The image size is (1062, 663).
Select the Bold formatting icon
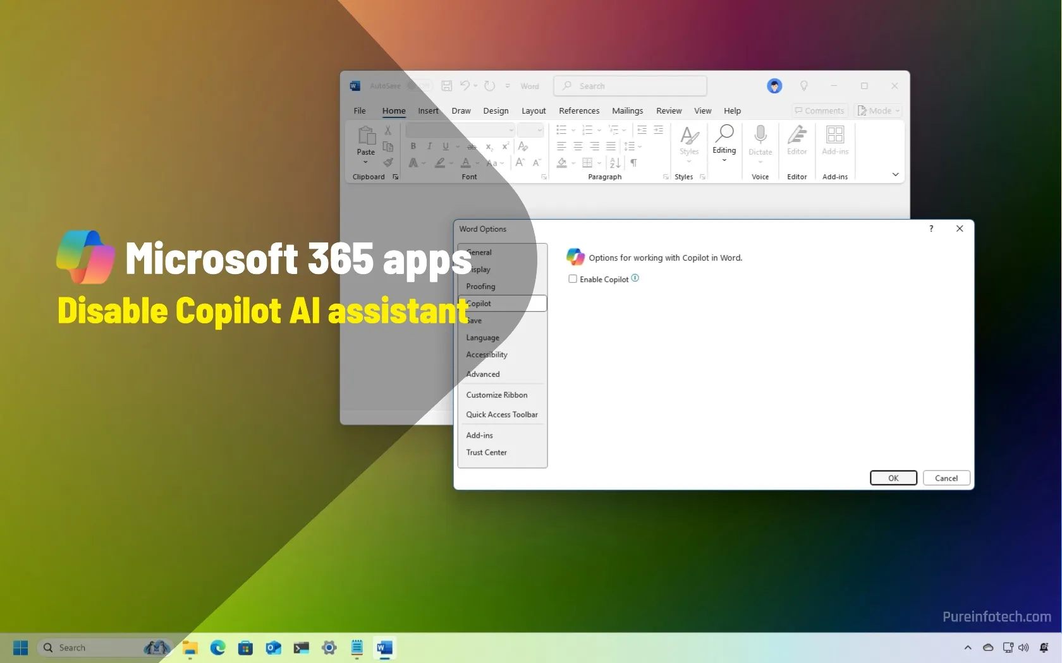(x=413, y=146)
